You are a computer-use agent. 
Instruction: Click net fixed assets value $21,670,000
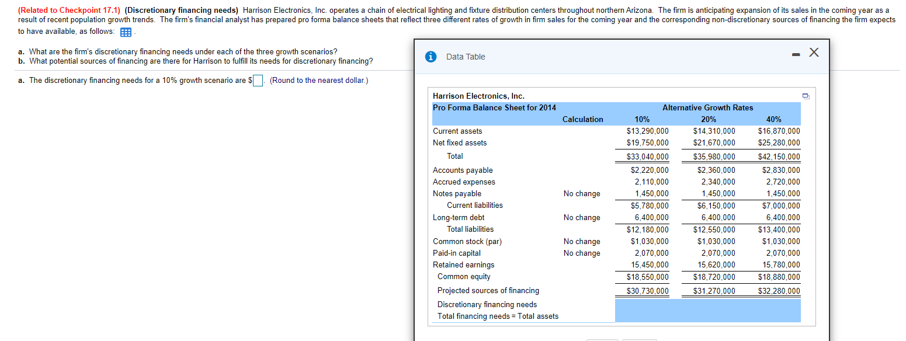pos(714,142)
